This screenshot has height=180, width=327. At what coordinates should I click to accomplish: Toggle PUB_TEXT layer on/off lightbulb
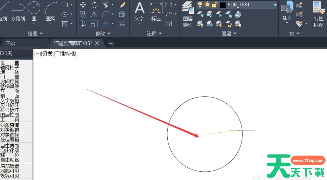tap(200, 5)
